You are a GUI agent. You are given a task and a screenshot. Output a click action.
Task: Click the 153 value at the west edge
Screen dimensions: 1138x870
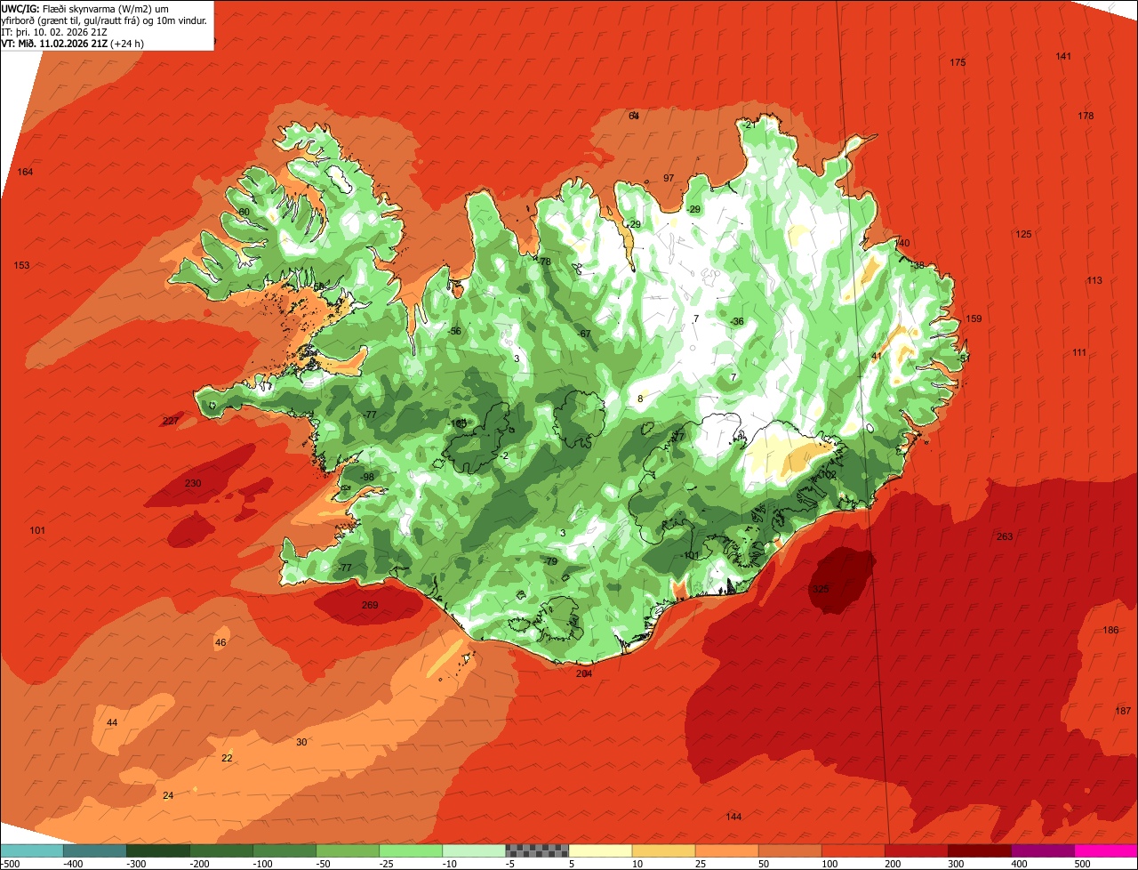pyautogui.click(x=21, y=266)
